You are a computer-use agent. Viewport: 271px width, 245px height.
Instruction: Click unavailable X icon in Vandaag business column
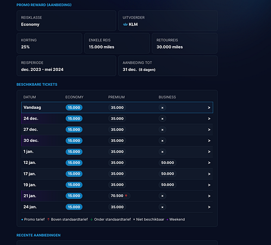pos(163,108)
